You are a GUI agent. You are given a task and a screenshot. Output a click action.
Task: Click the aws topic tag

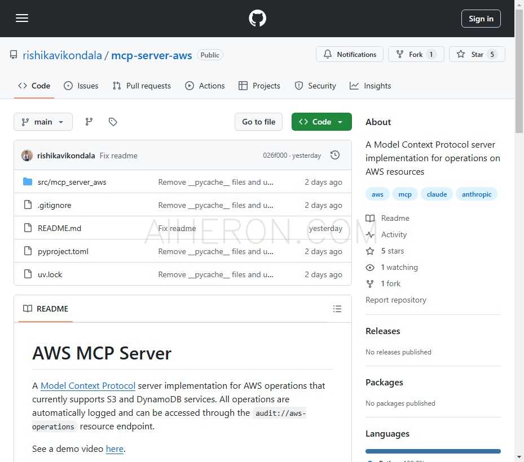click(x=377, y=194)
